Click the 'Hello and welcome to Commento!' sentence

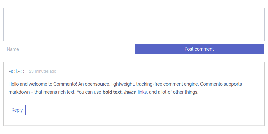tap(43, 84)
